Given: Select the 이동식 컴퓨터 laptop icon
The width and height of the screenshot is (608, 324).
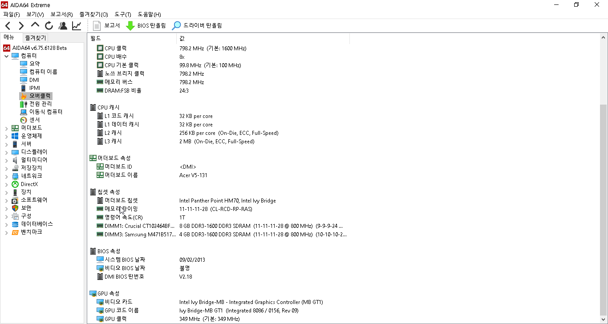Looking at the screenshot, I should click(24, 112).
